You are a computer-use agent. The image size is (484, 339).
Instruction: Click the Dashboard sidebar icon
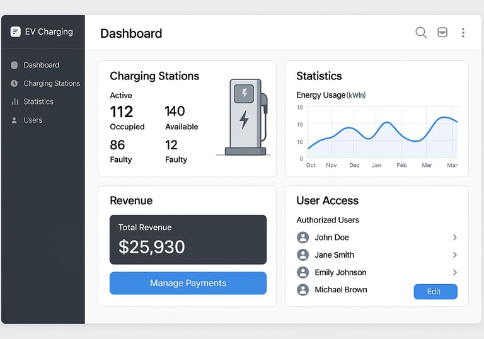tap(14, 65)
